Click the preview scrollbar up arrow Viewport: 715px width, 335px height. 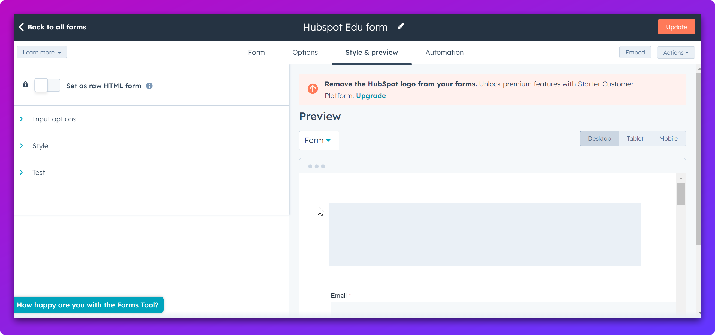[x=681, y=178]
